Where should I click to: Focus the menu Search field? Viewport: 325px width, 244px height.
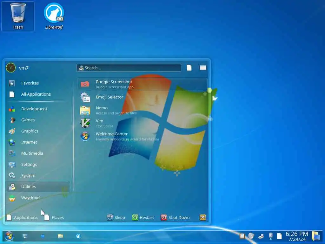click(x=129, y=68)
